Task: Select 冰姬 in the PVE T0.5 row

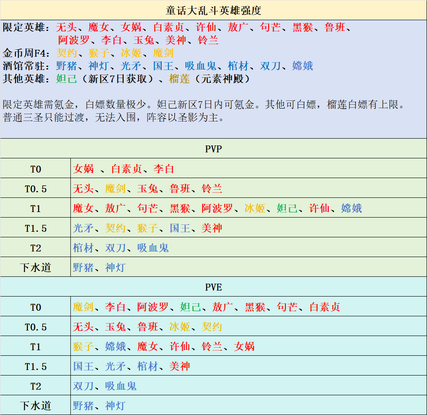Action: coord(180,327)
